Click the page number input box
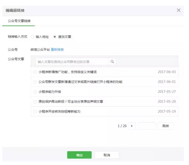Screen dimensions: 189x165 (147, 126)
